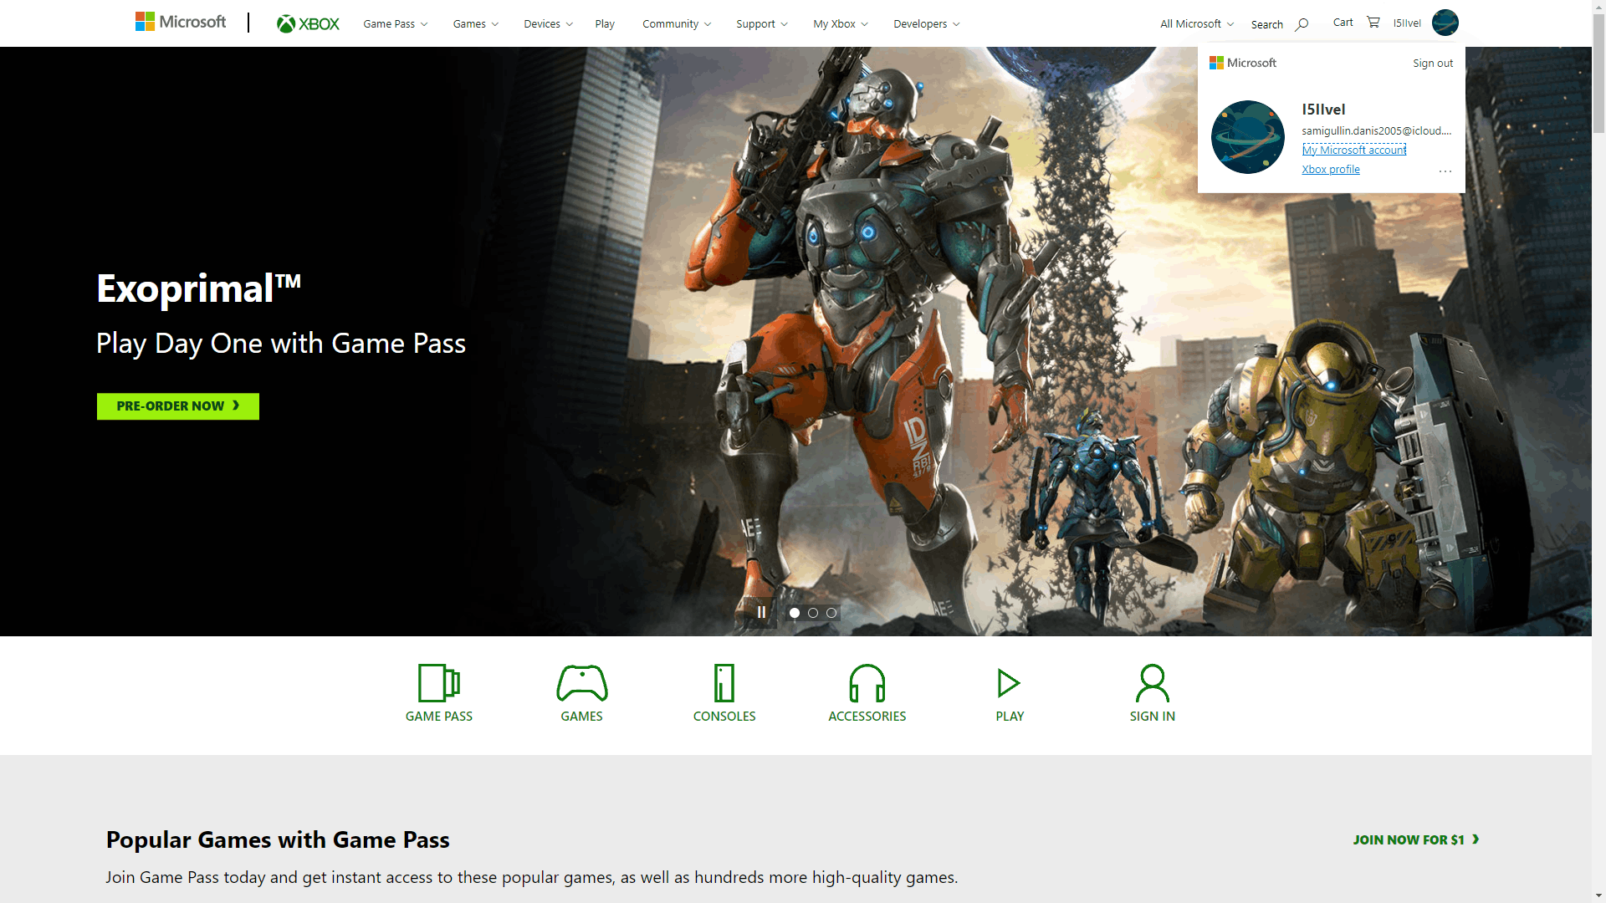Expand the My Xbox menu
Screen dimensions: 1606x903
pos(840,24)
